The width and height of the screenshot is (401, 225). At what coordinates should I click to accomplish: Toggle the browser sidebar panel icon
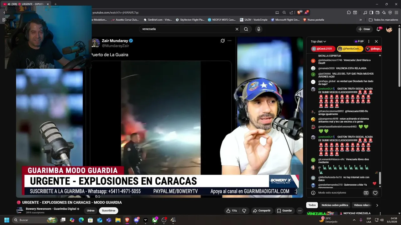(x=371, y=12)
